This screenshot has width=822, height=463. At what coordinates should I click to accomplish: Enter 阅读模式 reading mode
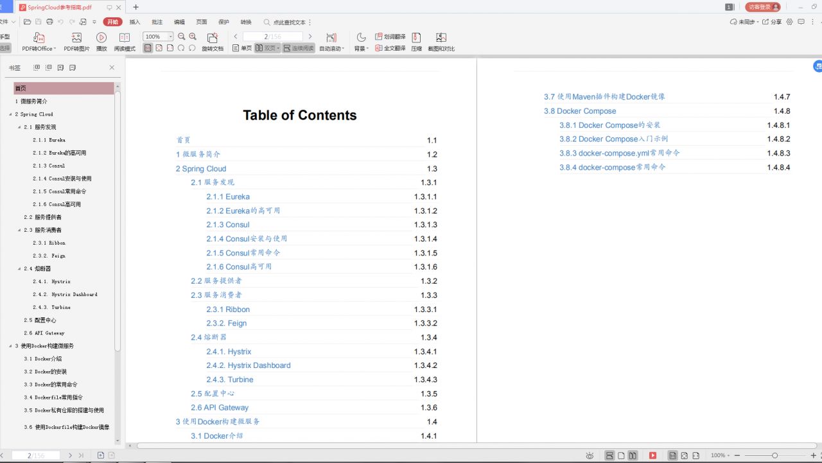[124, 41]
